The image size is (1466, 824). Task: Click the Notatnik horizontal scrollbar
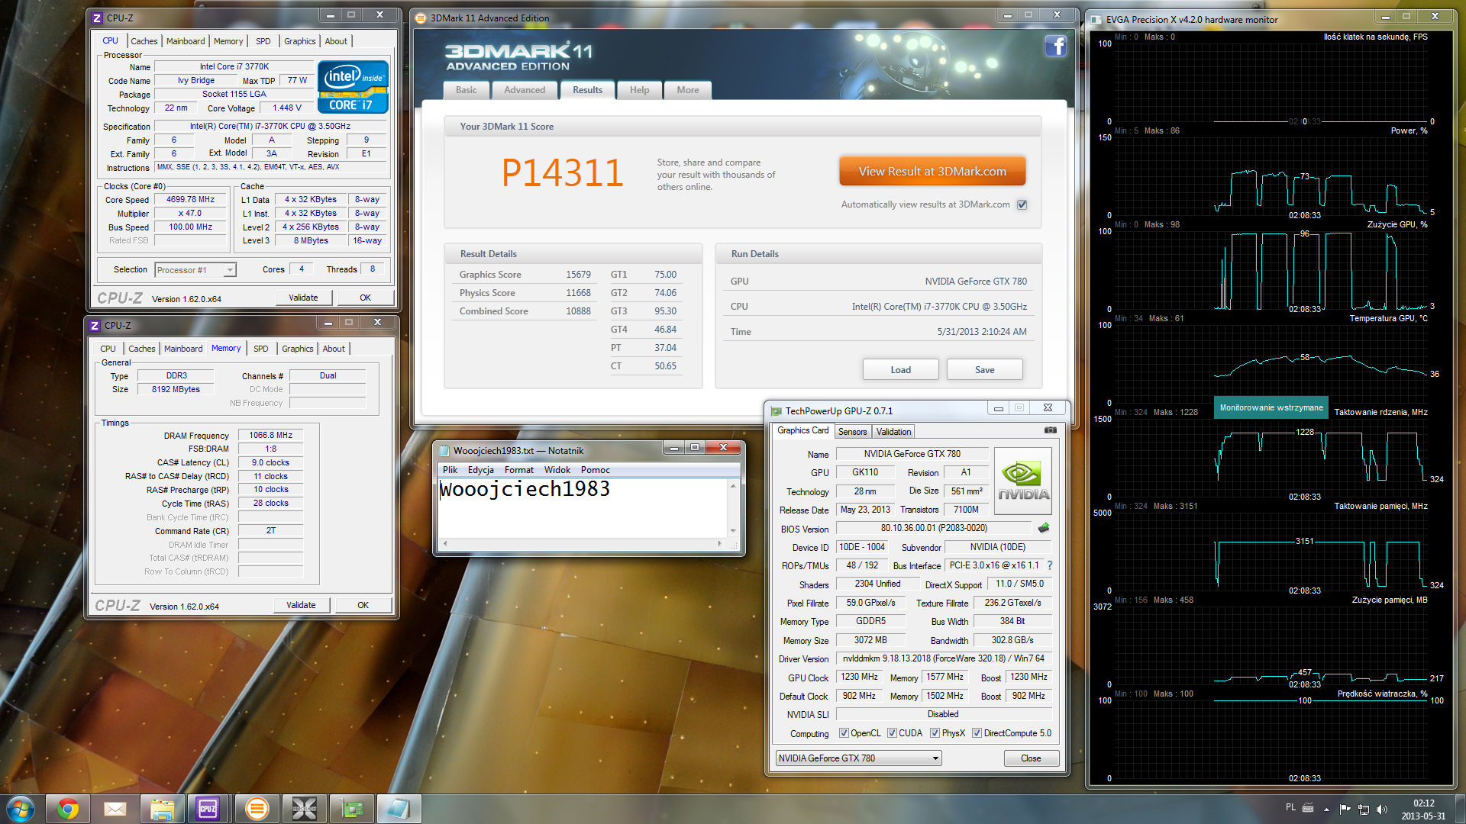point(582,544)
